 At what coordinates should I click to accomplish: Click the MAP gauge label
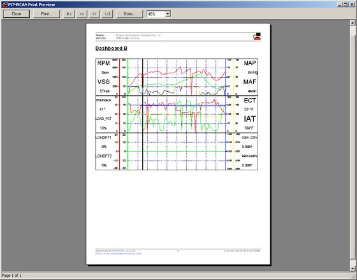tap(250, 63)
